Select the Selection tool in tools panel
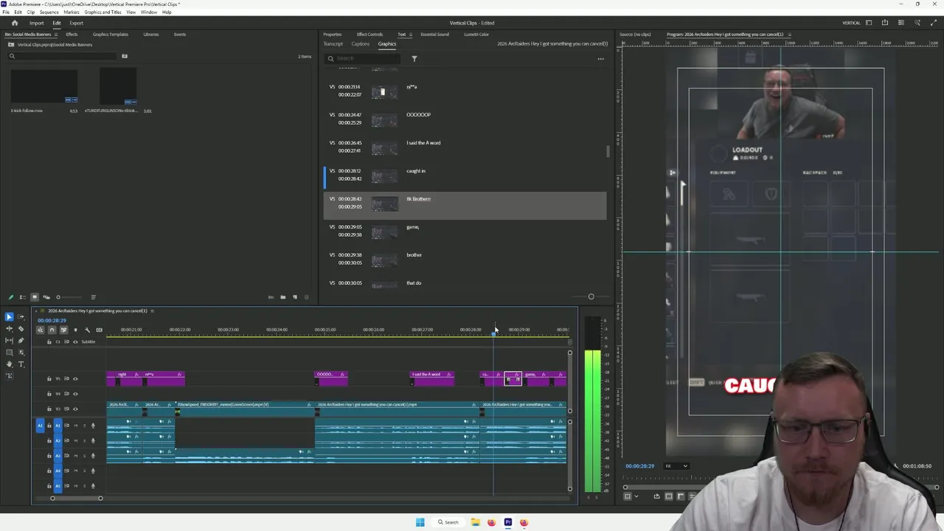Viewport: 944px width, 531px height. click(9, 316)
